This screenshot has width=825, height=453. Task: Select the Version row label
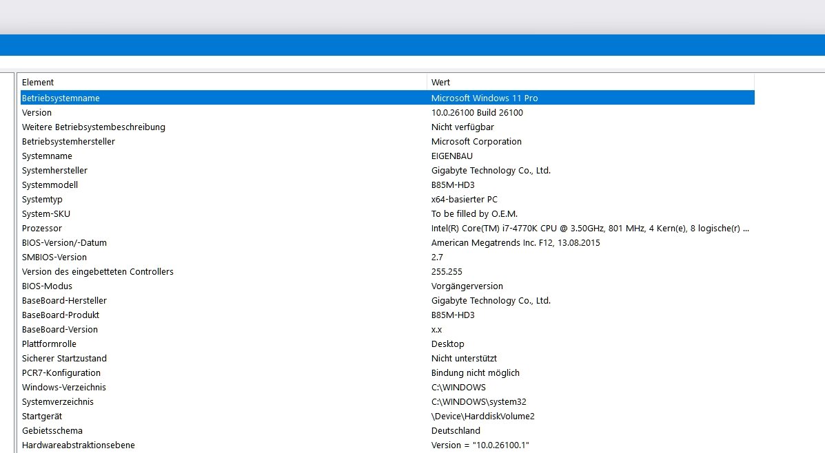click(x=37, y=112)
